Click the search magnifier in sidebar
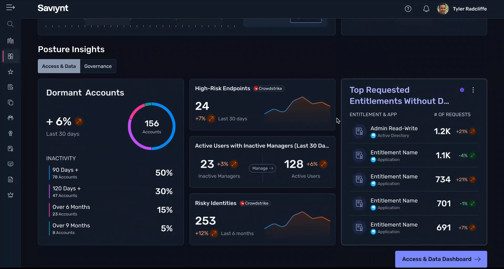The image size is (504, 269). [10, 24]
